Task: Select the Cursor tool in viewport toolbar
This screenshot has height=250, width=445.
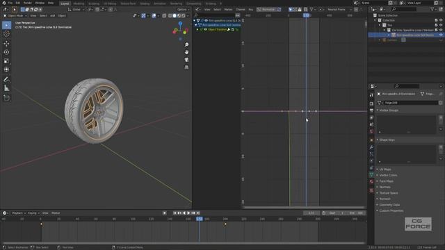Action: point(6,34)
